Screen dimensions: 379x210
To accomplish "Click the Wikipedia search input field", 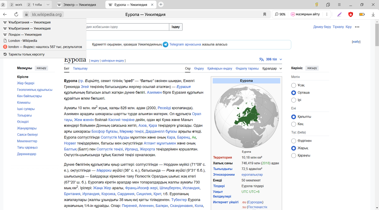I will click(x=126, y=27).
